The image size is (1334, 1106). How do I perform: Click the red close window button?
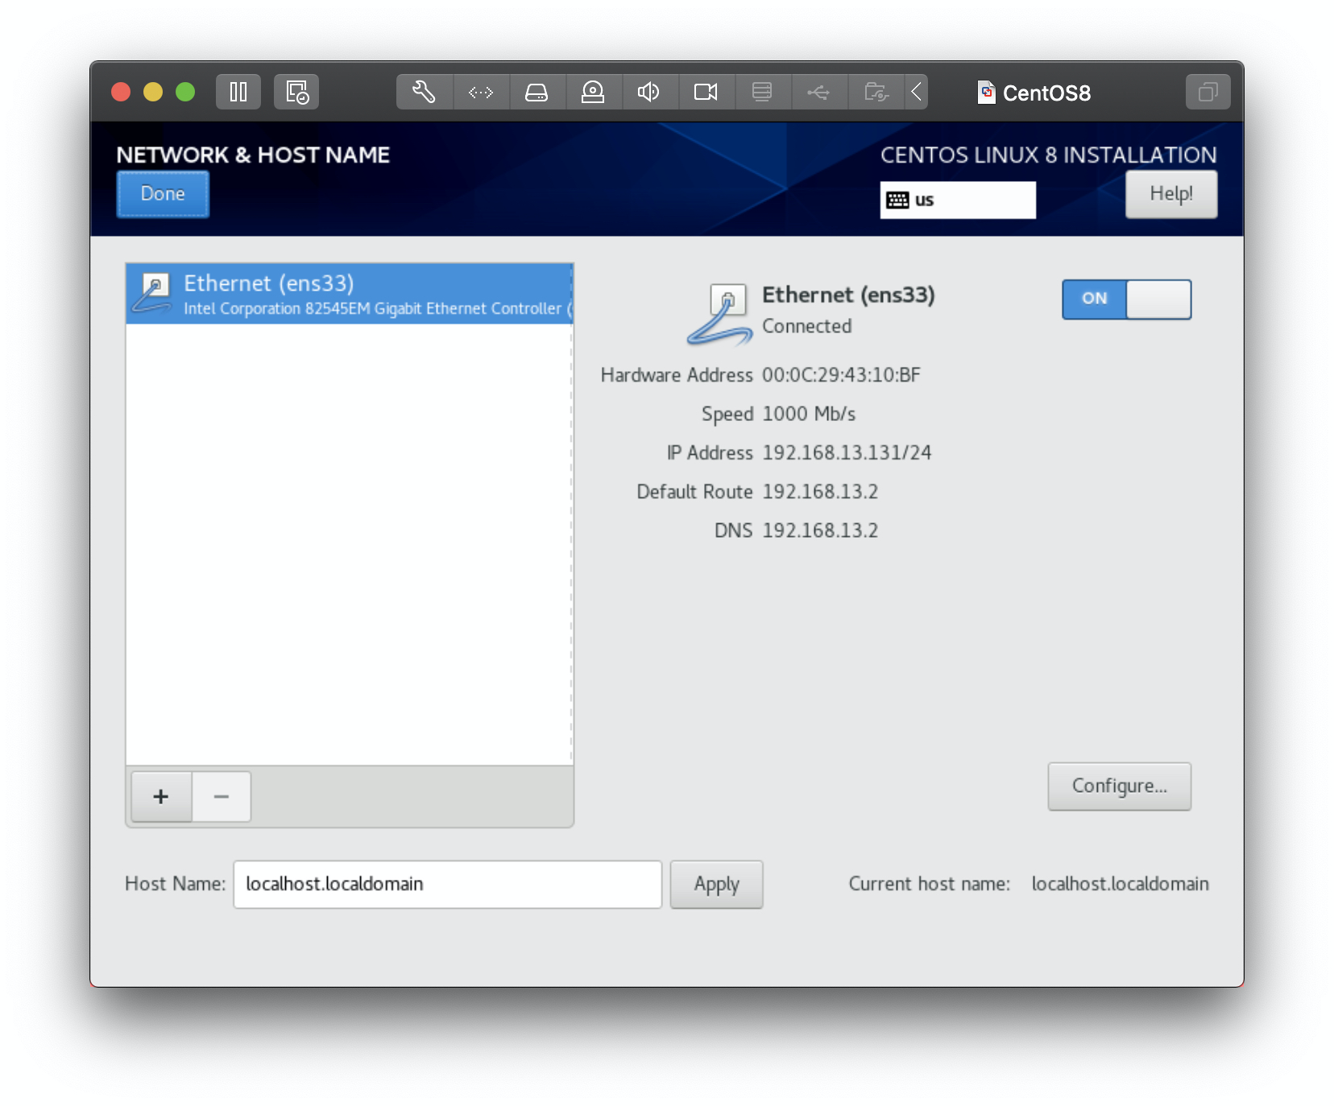click(121, 92)
